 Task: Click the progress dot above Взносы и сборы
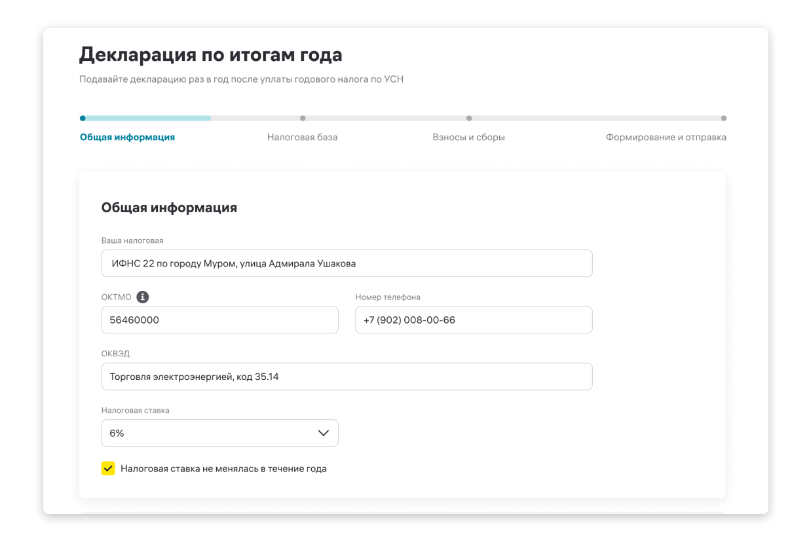point(469,119)
